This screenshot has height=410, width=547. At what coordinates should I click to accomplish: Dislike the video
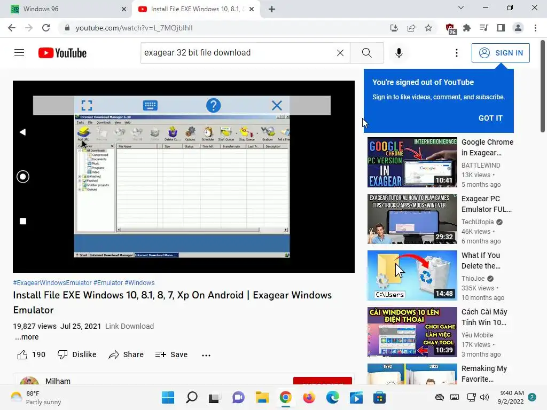click(77, 354)
